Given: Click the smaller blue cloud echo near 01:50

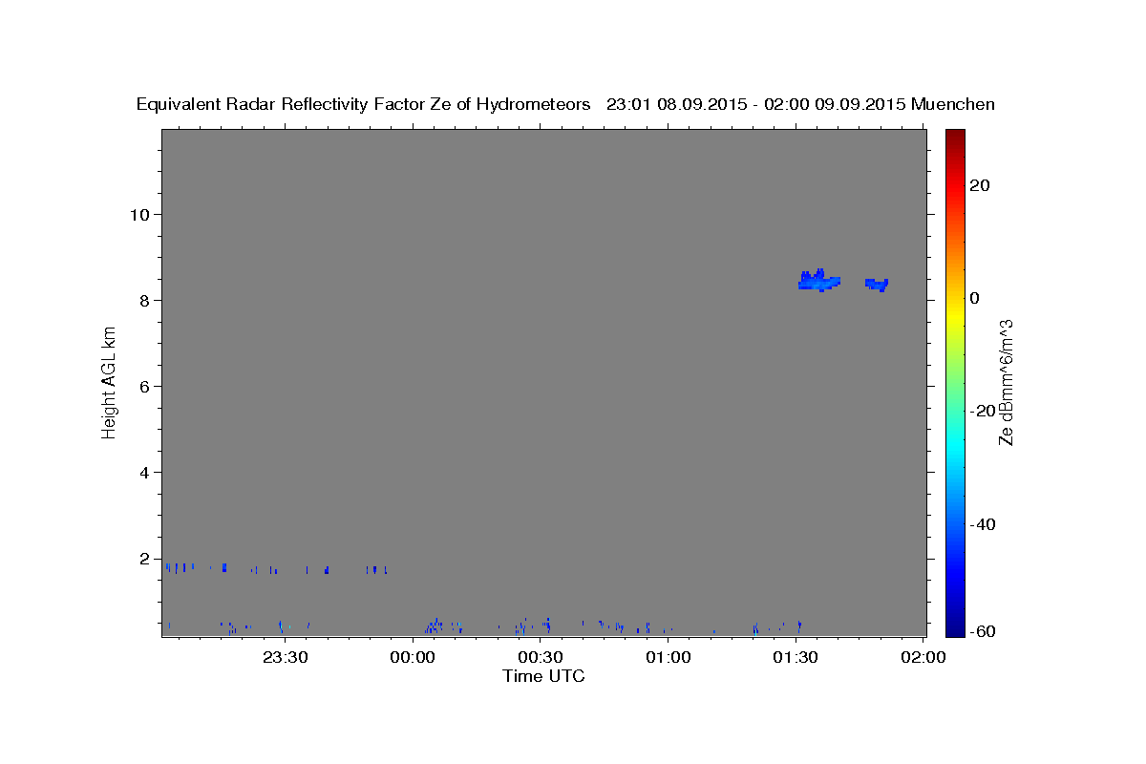Looking at the screenshot, I should point(877,284).
